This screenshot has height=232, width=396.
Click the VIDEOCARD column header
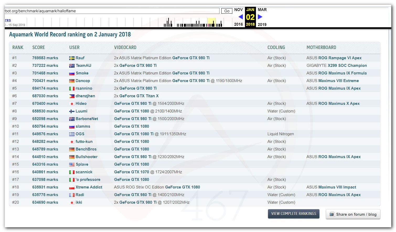(125, 47)
